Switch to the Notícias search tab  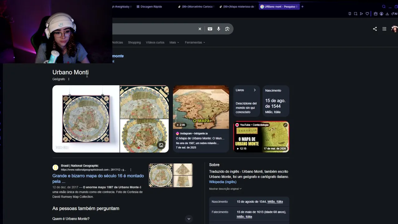click(x=118, y=42)
